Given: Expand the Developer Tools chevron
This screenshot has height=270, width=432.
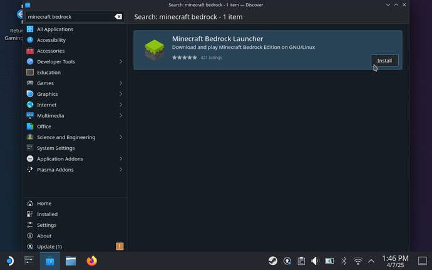Looking at the screenshot, I should pos(121,61).
